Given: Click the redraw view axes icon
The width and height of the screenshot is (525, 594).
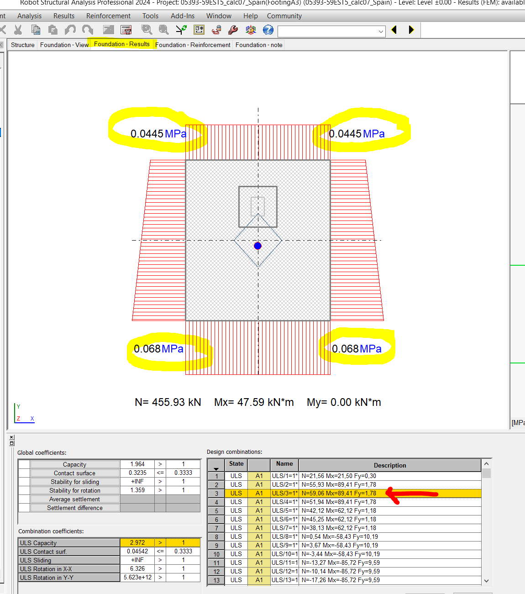Looking at the screenshot, I should tap(181, 30).
